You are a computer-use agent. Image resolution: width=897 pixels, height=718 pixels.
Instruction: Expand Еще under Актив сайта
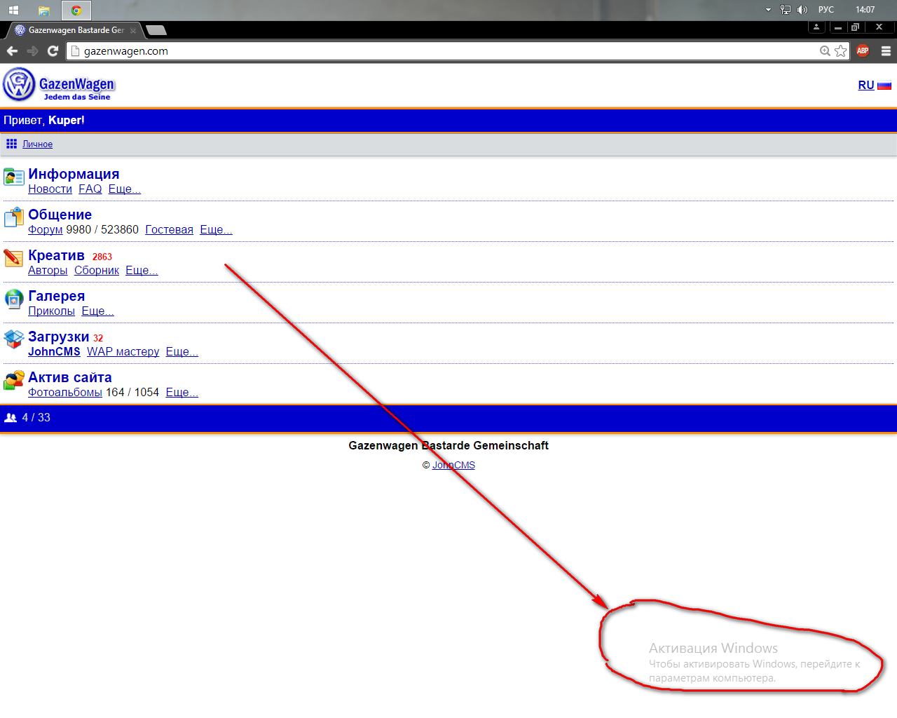pos(182,392)
